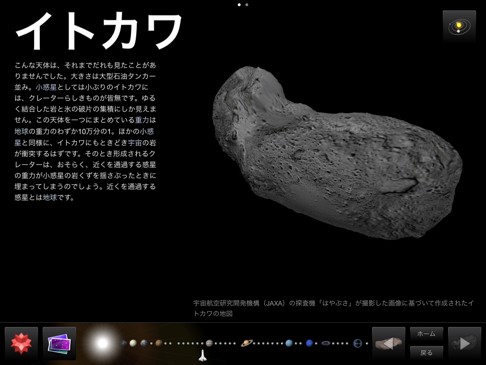Tap the red Wolfram star icon
This screenshot has width=486, height=365.
(21, 343)
